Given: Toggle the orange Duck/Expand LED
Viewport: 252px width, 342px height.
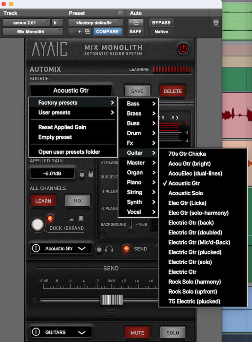Looking at the screenshot, I should [50, 218].
